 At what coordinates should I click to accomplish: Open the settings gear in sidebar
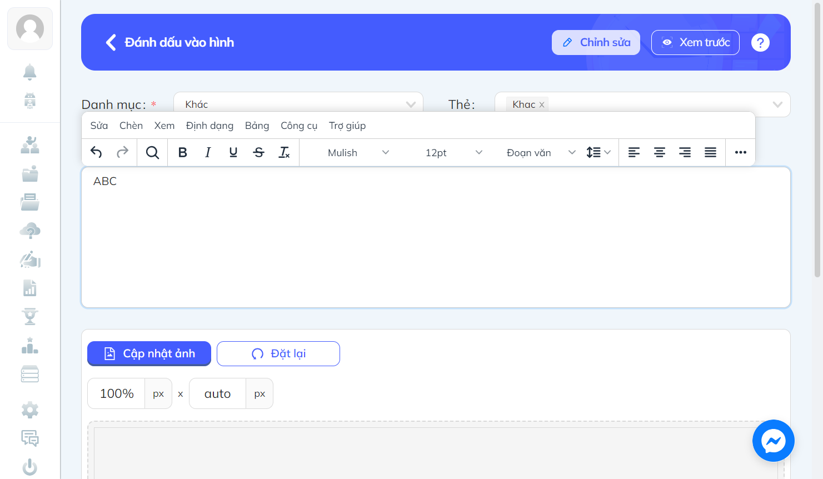[x=30, y=410]
